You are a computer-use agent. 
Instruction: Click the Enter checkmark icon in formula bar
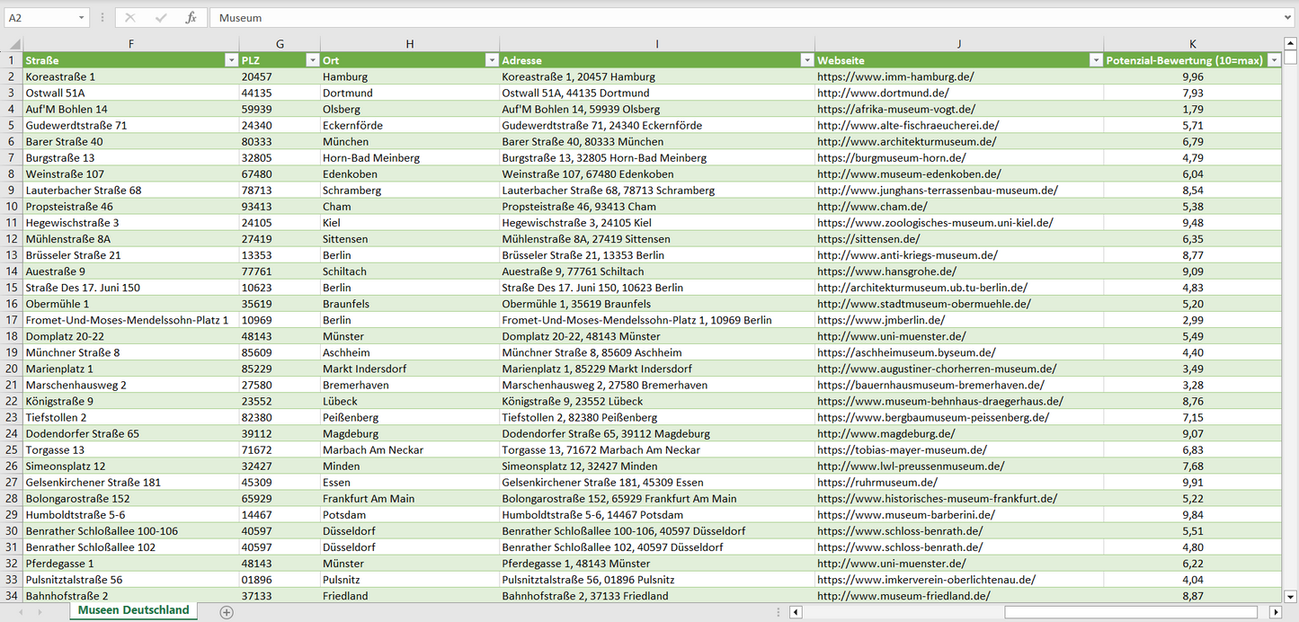point(161,18)
